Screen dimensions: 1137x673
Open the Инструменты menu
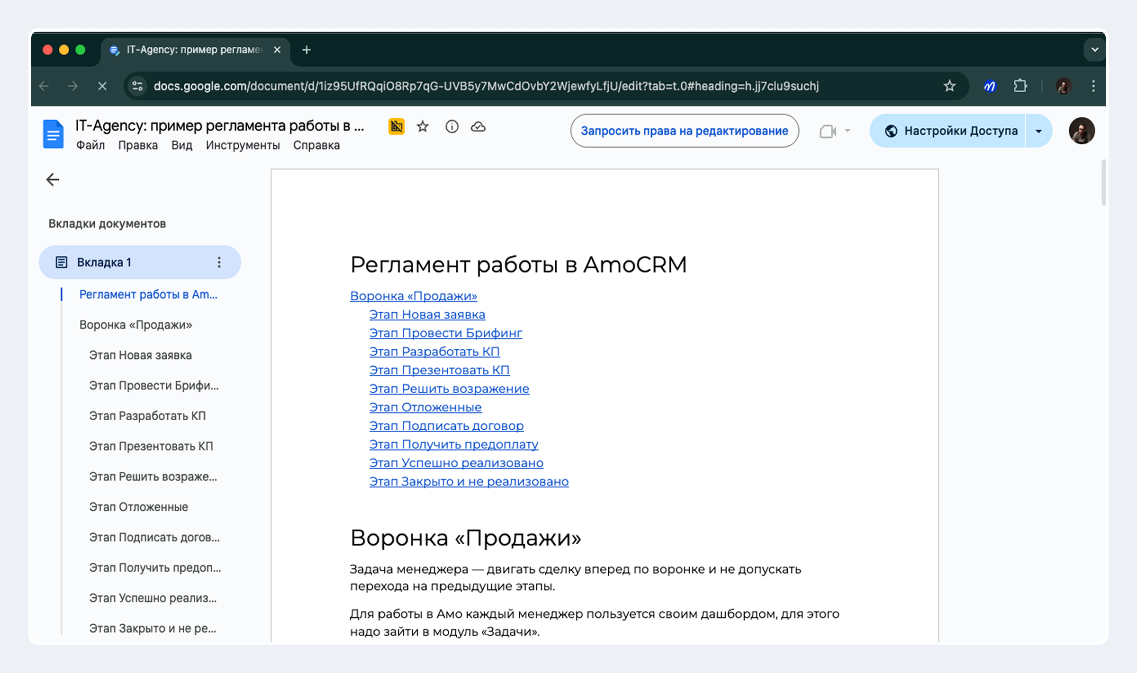tap(243, 145)
